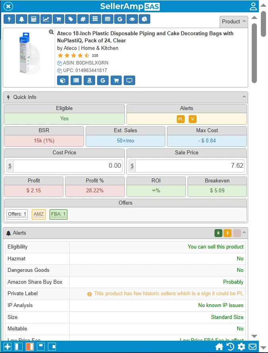Screen dimensions: 268x353
Task: Click the Sale Price input field
Action: tap(190, 166)
